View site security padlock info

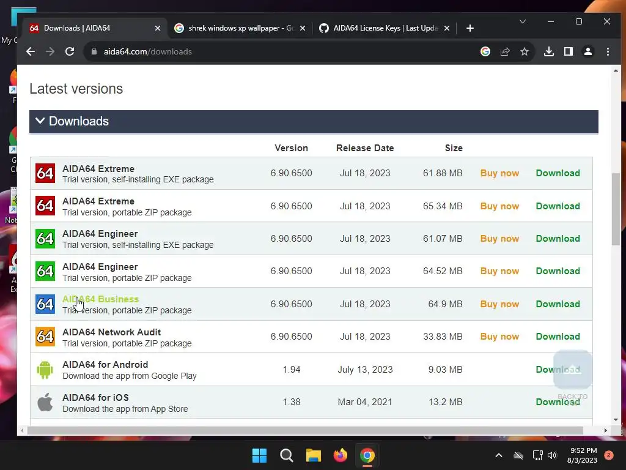coord(94,51)
